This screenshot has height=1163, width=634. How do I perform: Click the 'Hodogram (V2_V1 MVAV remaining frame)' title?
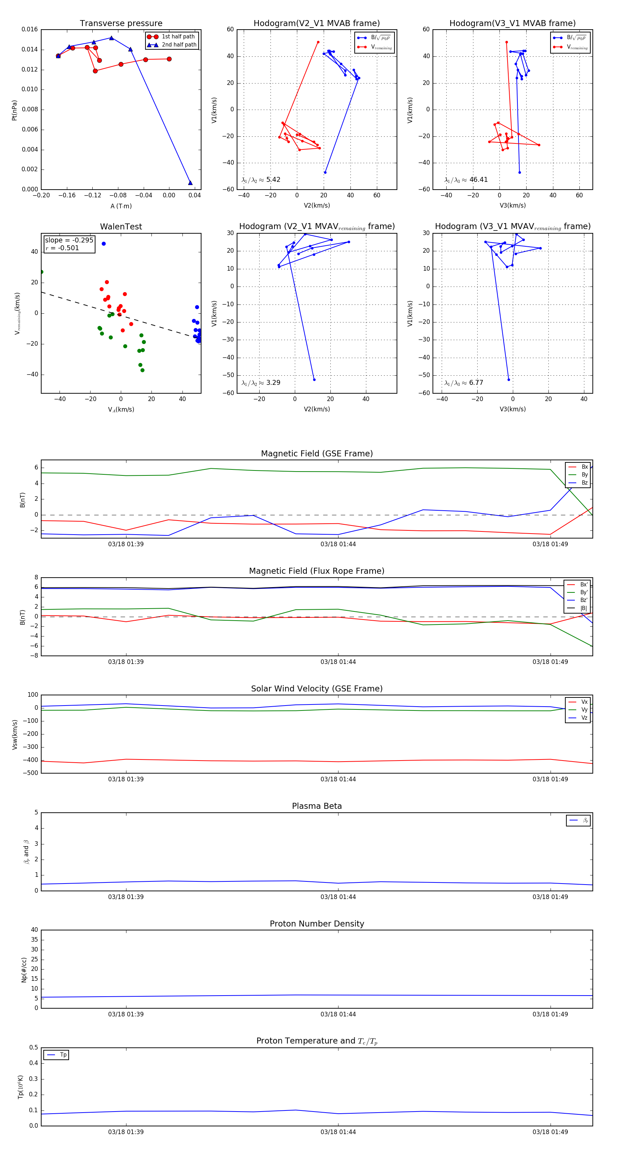pos(317,227)
